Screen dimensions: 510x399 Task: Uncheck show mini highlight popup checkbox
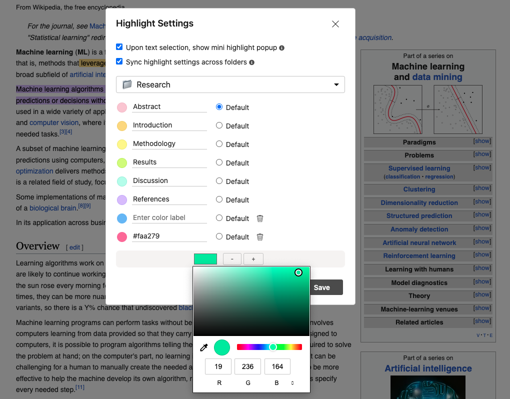click(119, 47)
